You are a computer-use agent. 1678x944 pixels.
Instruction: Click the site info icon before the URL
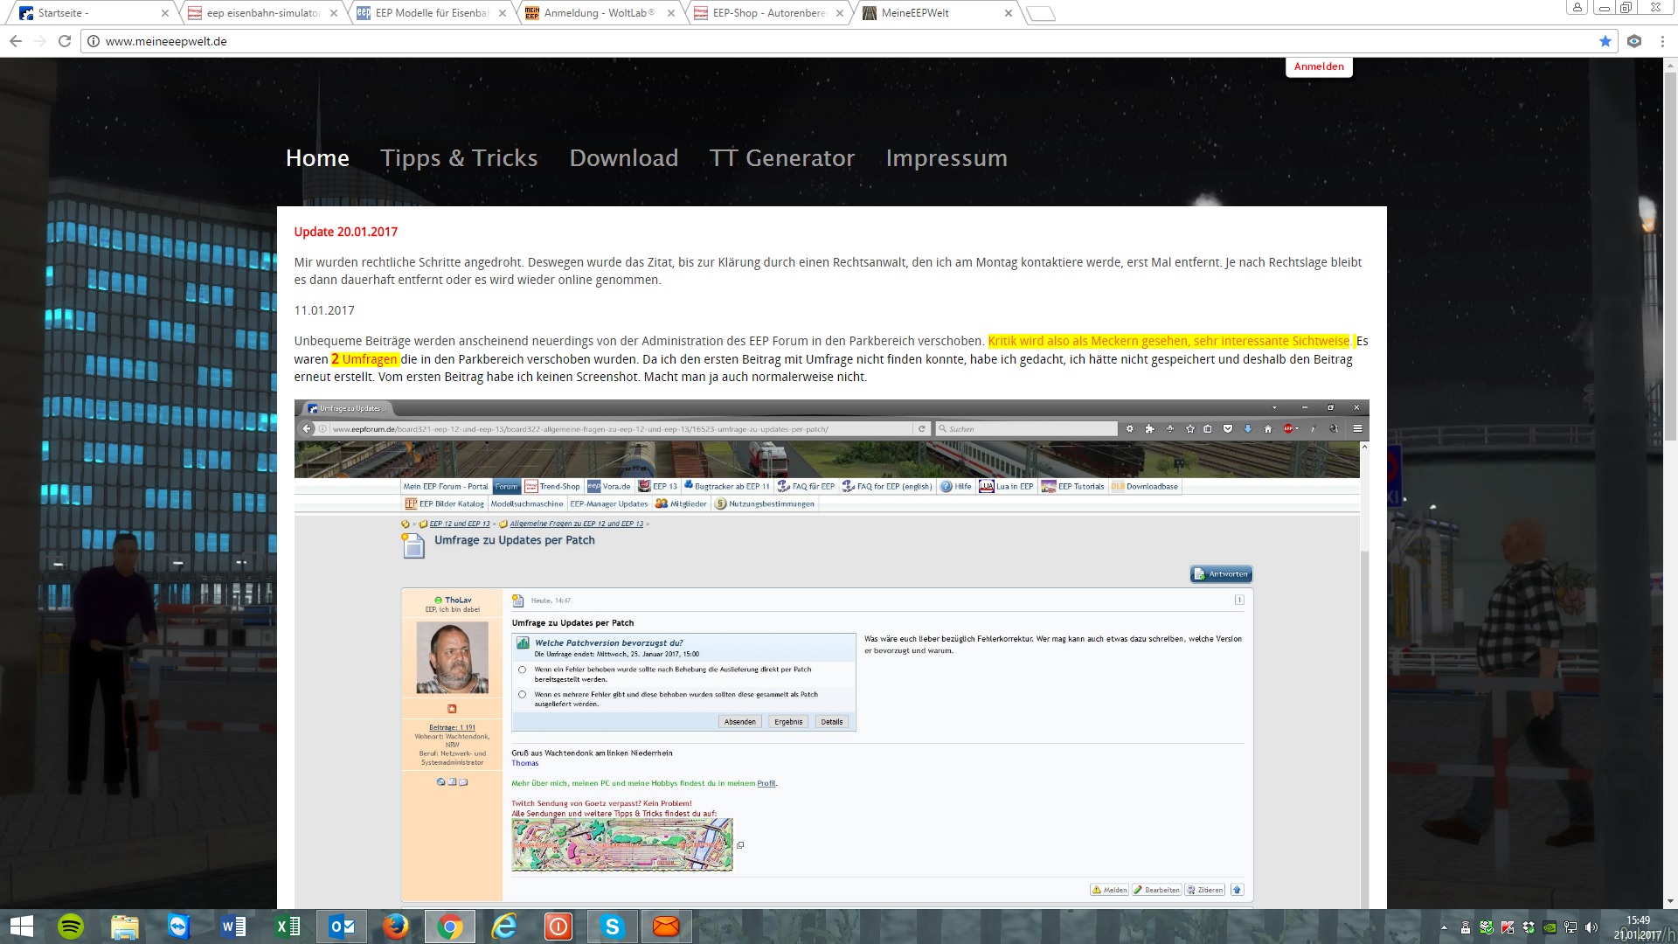pos(93,41)
